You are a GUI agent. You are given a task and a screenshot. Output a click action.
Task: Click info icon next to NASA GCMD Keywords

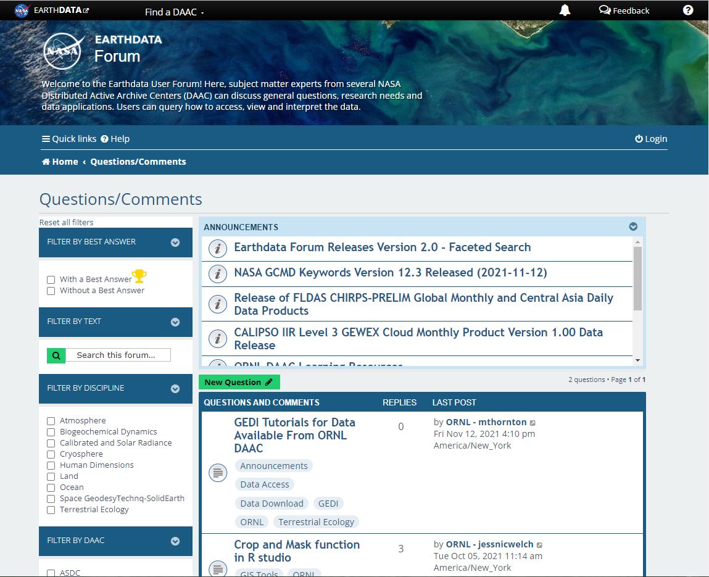point(217,274)
